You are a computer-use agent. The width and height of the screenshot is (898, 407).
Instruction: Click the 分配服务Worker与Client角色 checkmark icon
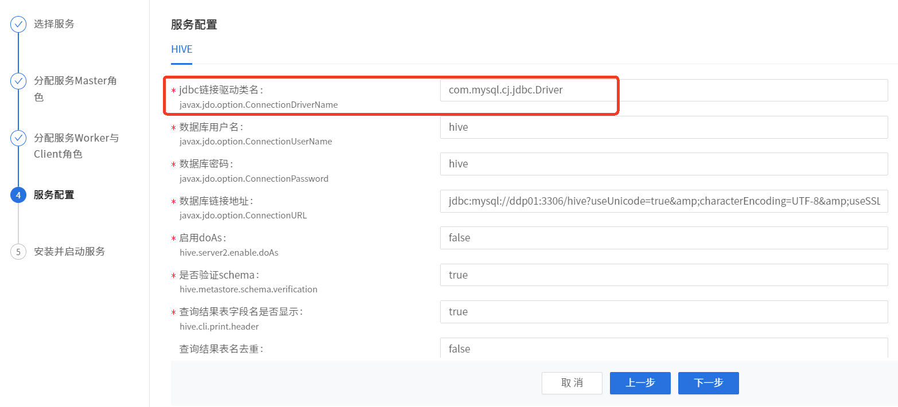click(18, 138)
